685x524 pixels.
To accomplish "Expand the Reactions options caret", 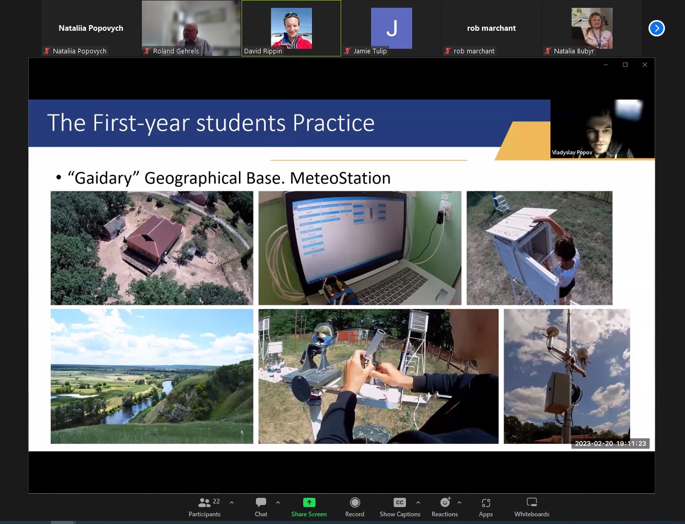I will 459,502.
